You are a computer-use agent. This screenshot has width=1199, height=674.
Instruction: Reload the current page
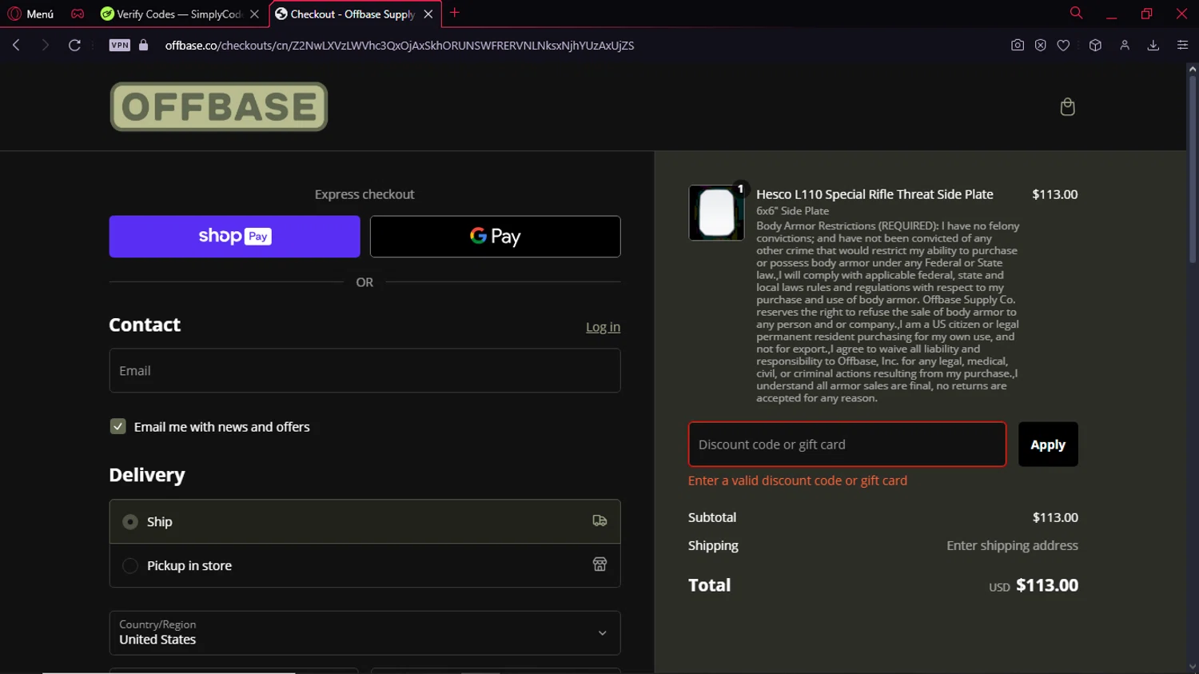pos(74,46)
